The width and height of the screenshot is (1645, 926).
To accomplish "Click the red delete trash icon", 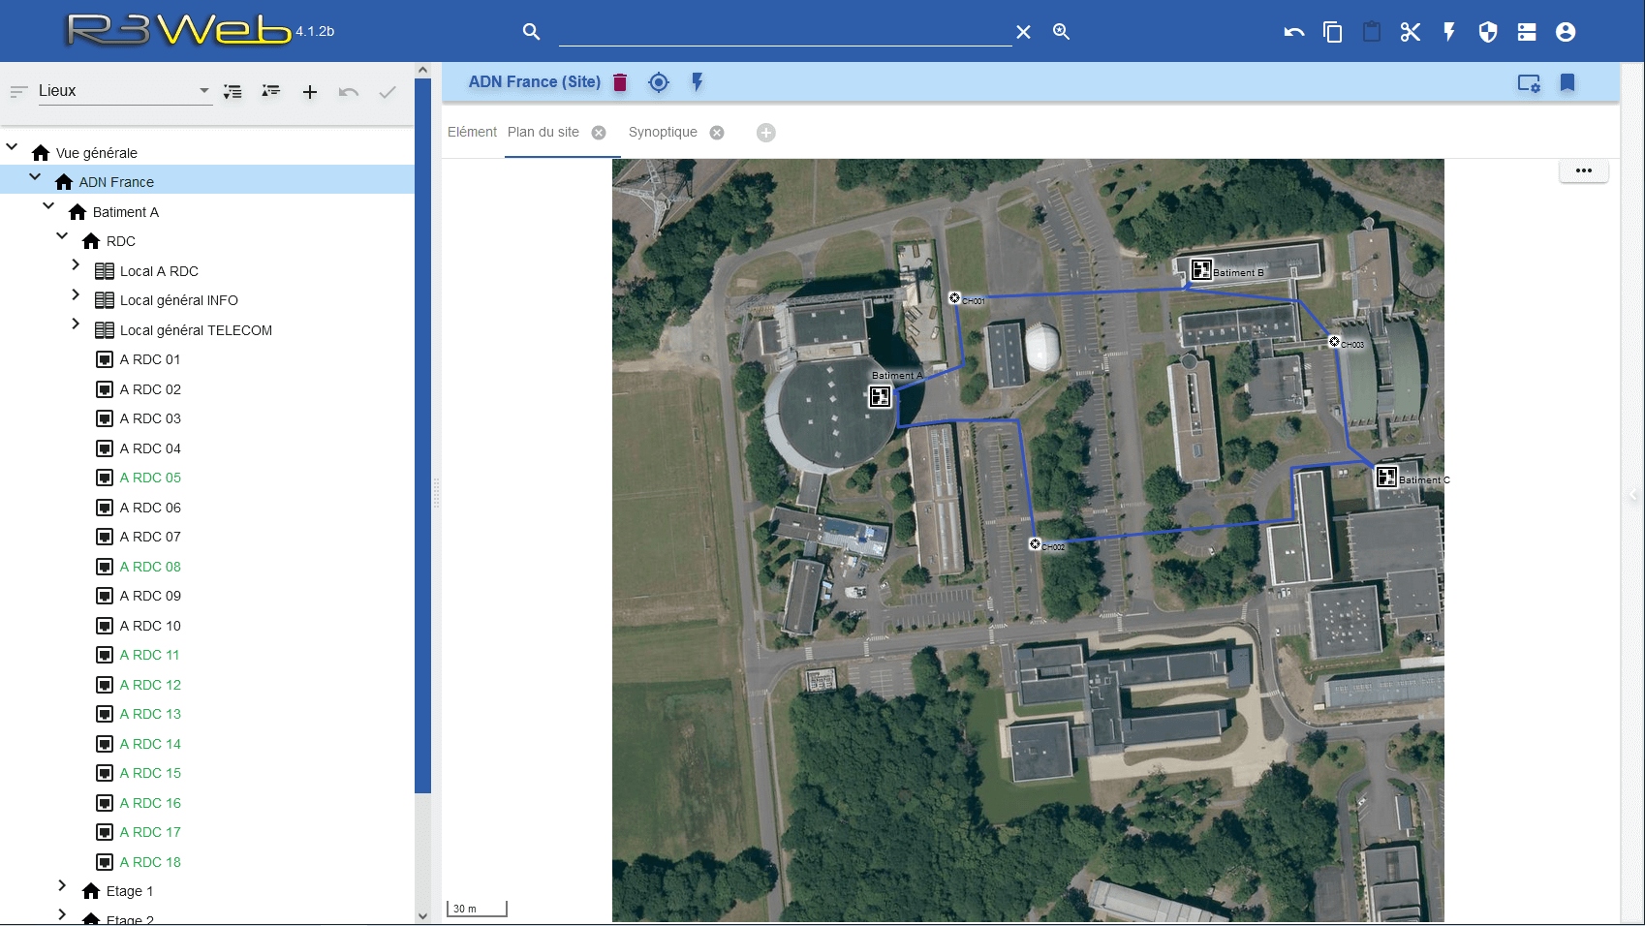I will pyautogui.click(x=620, y=82).
